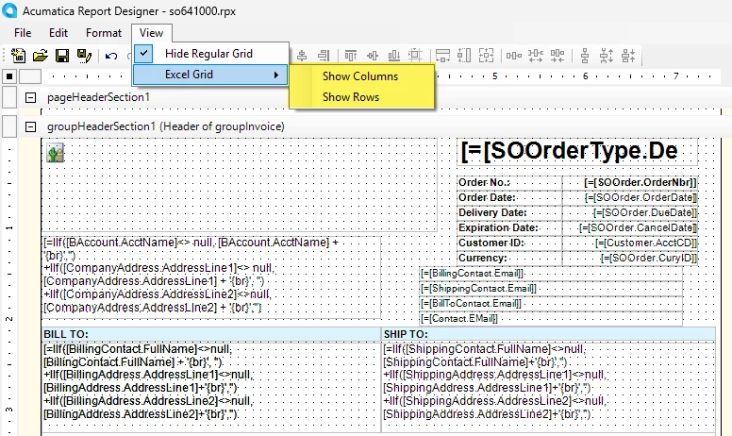The width and height of the screenshot is (732, 436).
Task: Click the Undo arrow icon
Action: pyautogui.click(x=111, y=56)
